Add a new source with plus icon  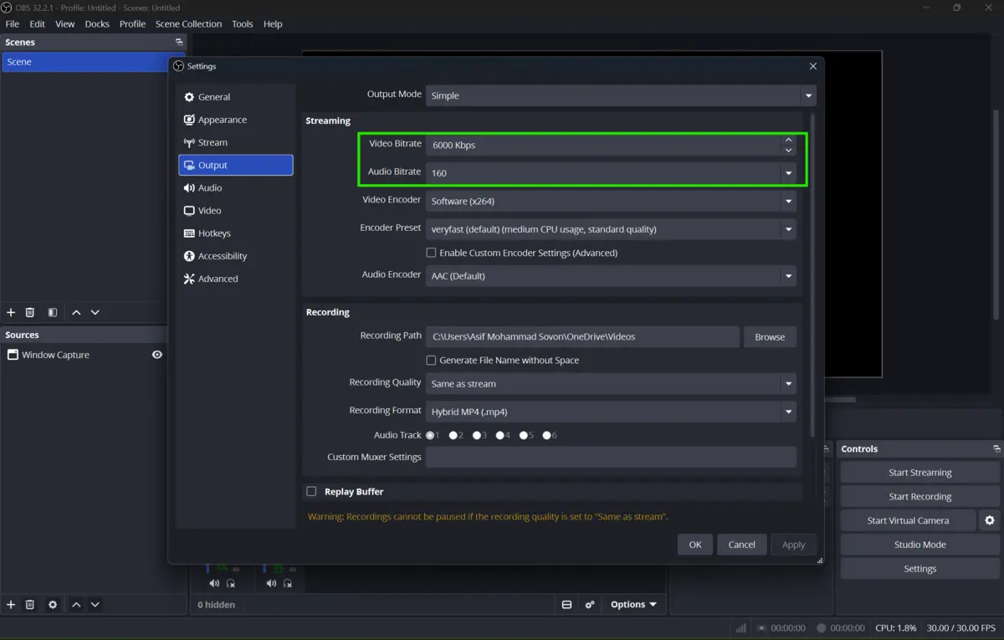click(11, 604)
